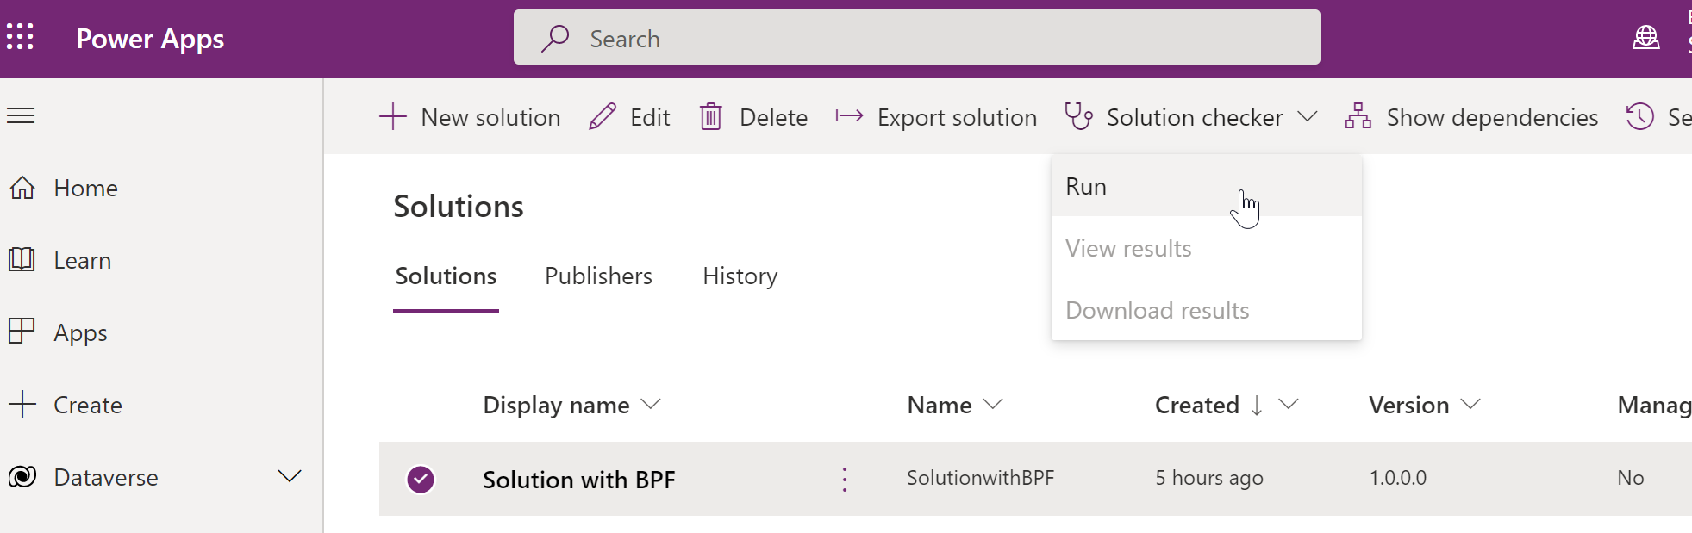Image resolution: width=1692 pixels, height=533 pixels.
Task: Click Export solution button
Action: click(936, 117)
